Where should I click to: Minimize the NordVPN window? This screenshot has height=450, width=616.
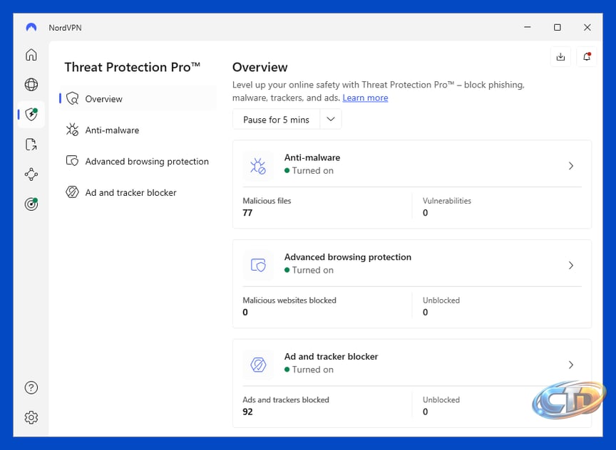527,28
